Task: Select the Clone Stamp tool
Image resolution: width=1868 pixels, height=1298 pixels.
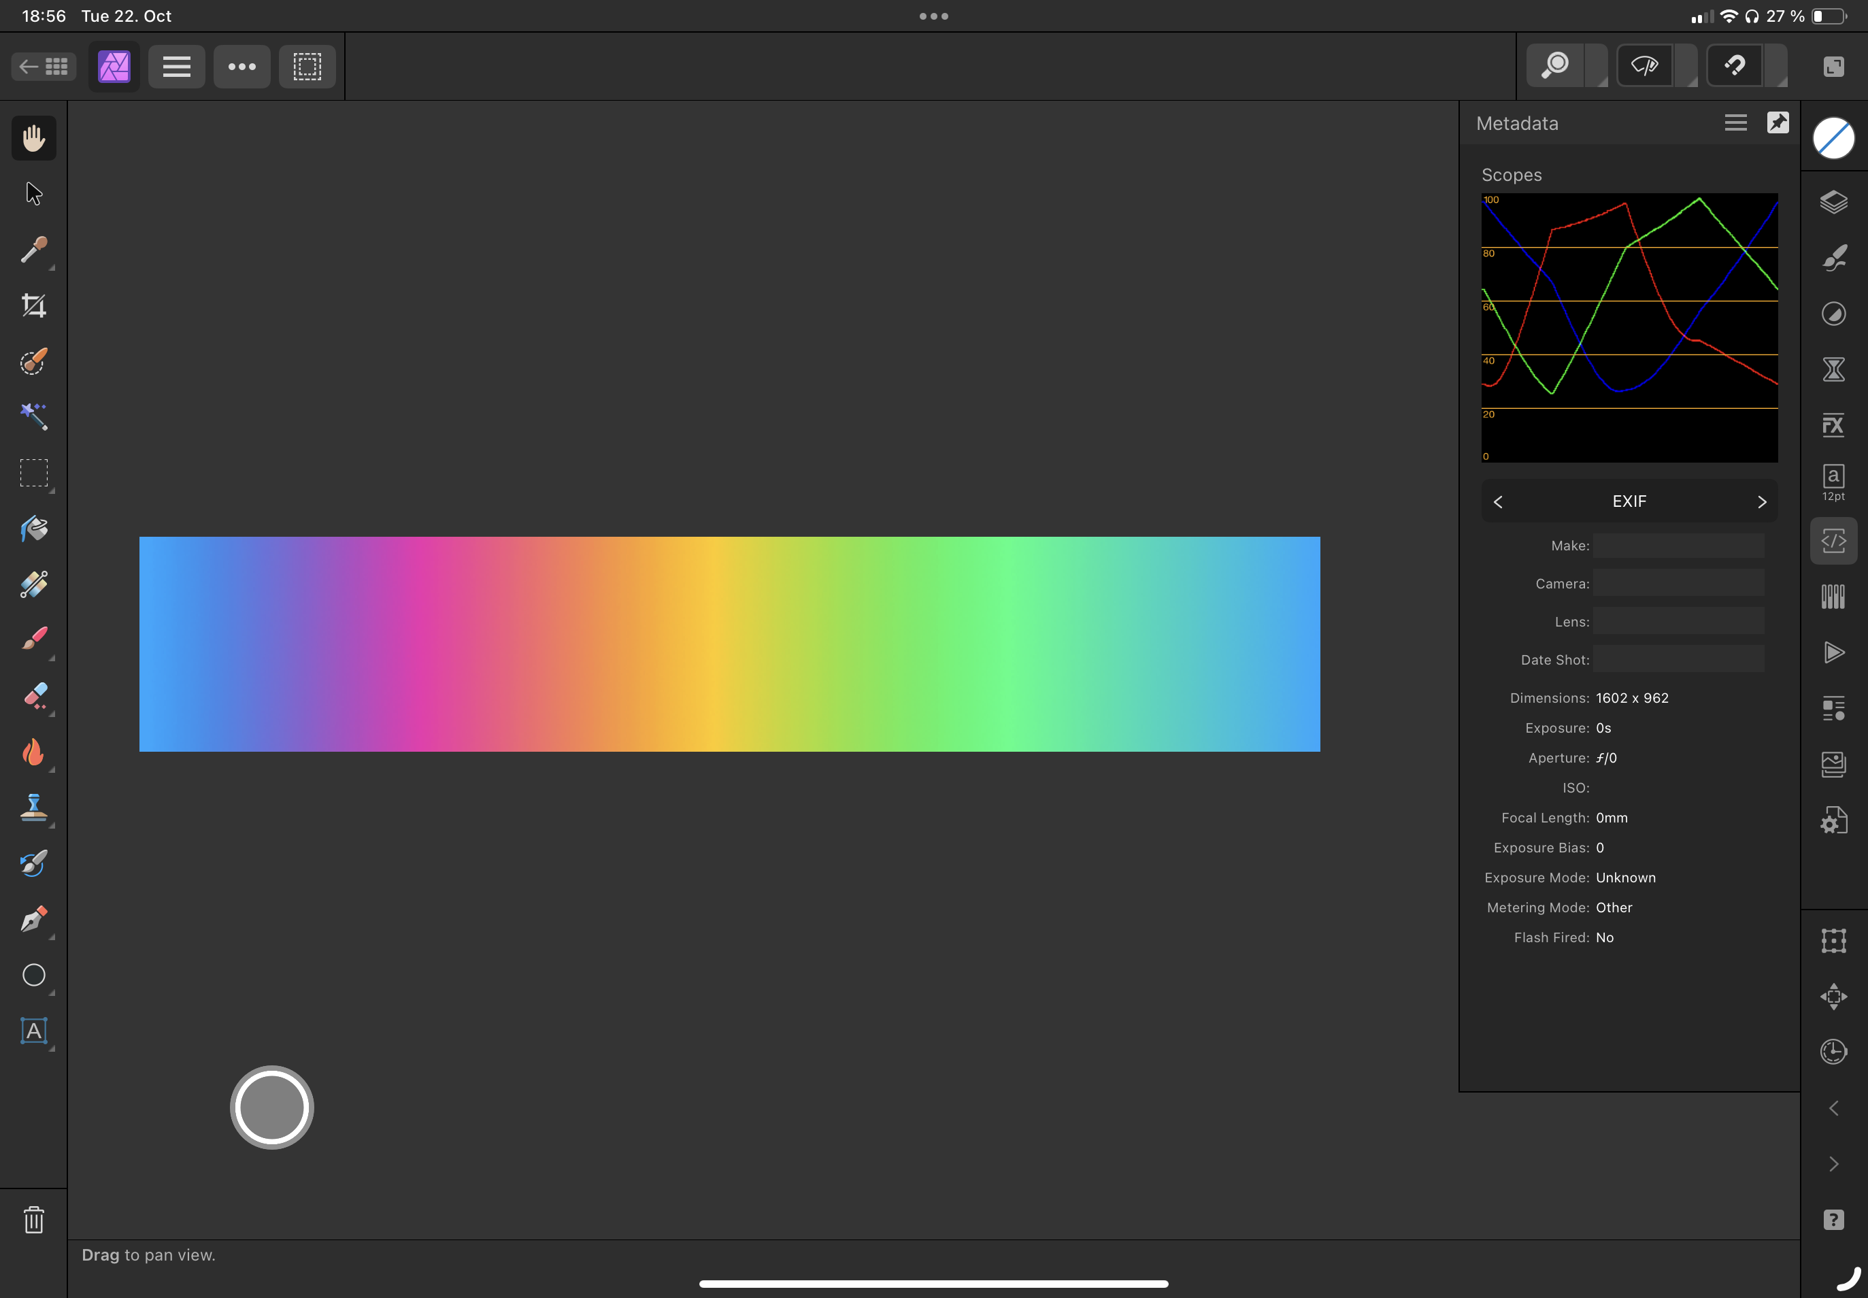Action: (33, 808)
